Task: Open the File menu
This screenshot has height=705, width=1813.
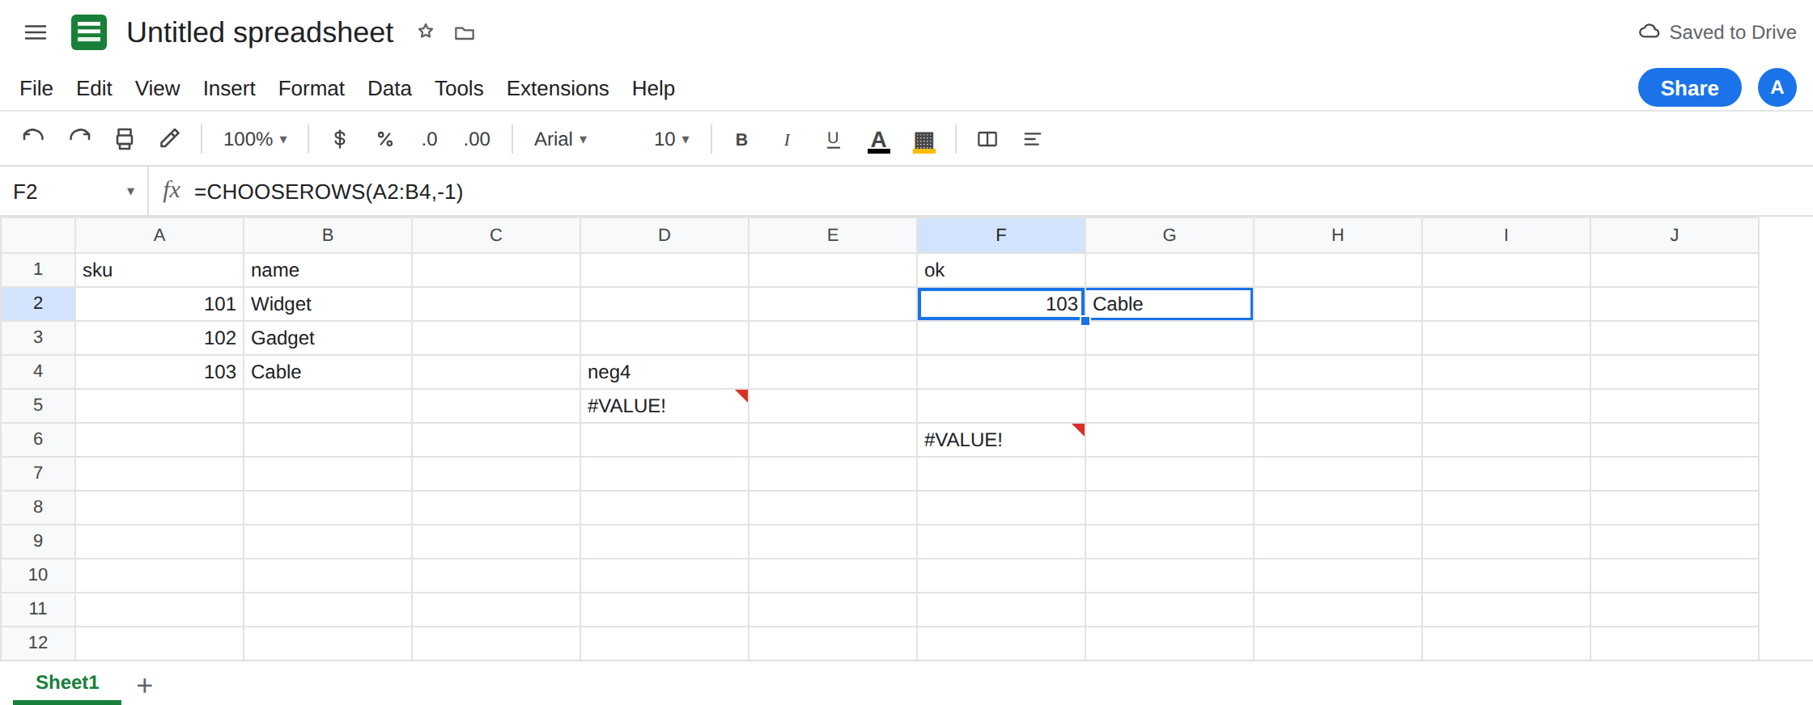Action: click(36, 88)
